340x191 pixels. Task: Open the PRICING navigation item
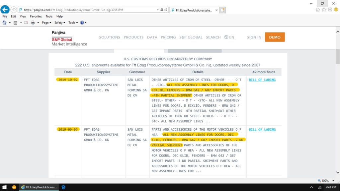coord(168,37)
